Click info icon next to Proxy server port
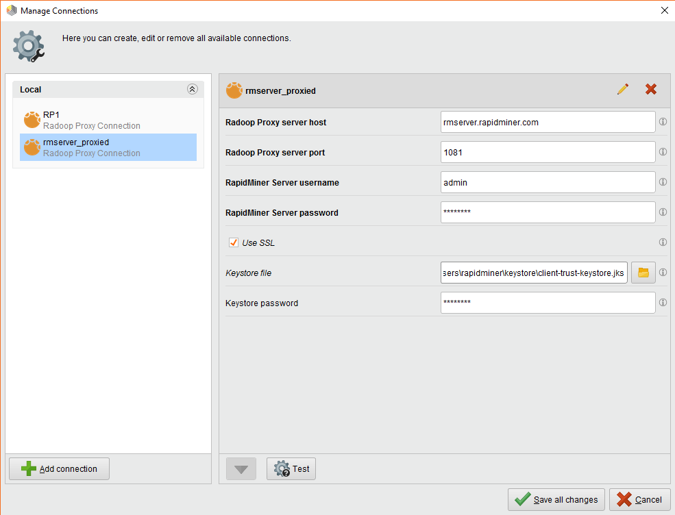This screenshot has height=515, width=675. coord(663,152)
